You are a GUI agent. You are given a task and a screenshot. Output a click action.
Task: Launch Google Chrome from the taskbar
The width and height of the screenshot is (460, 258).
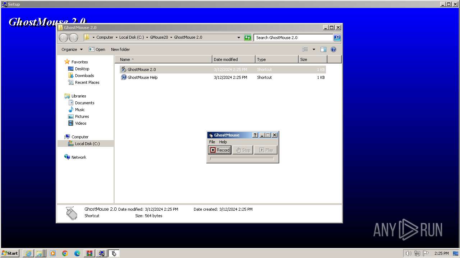coord(65,253)
